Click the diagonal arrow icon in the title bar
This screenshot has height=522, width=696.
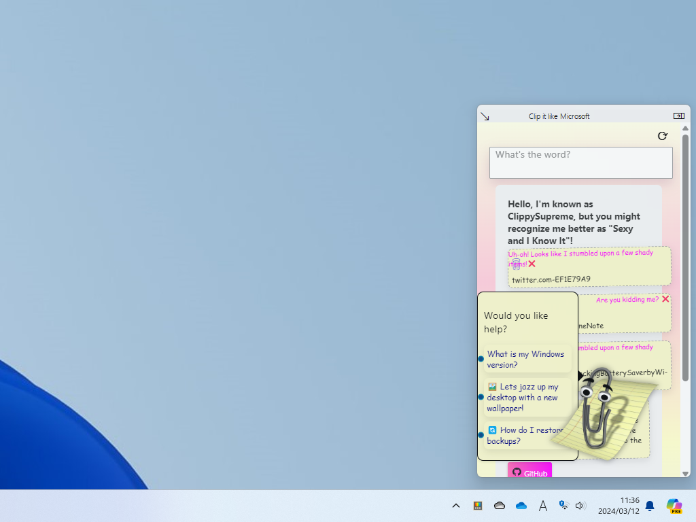(x=485, y=117)
